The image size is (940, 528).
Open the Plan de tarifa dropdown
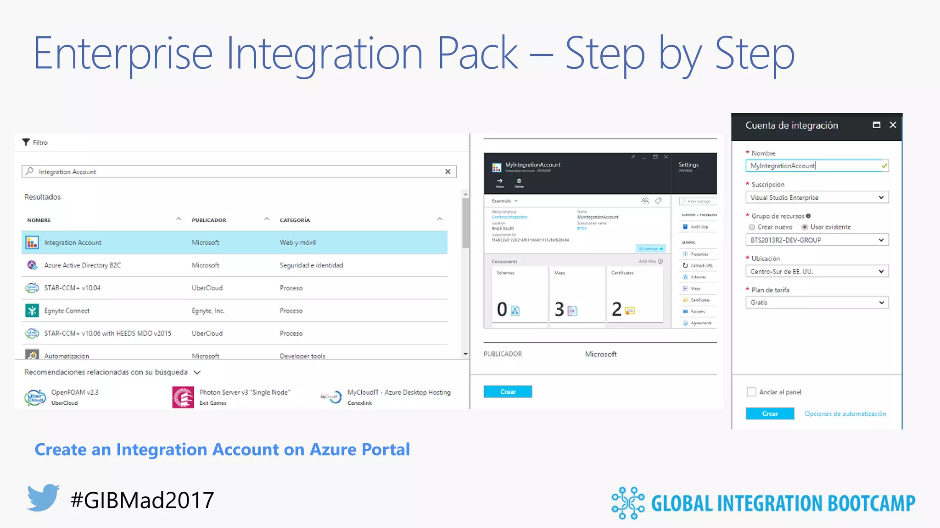817,302
